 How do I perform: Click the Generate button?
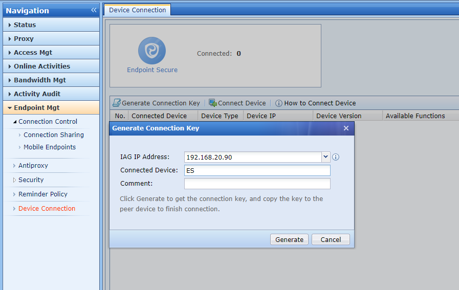[x=289, y=239]
